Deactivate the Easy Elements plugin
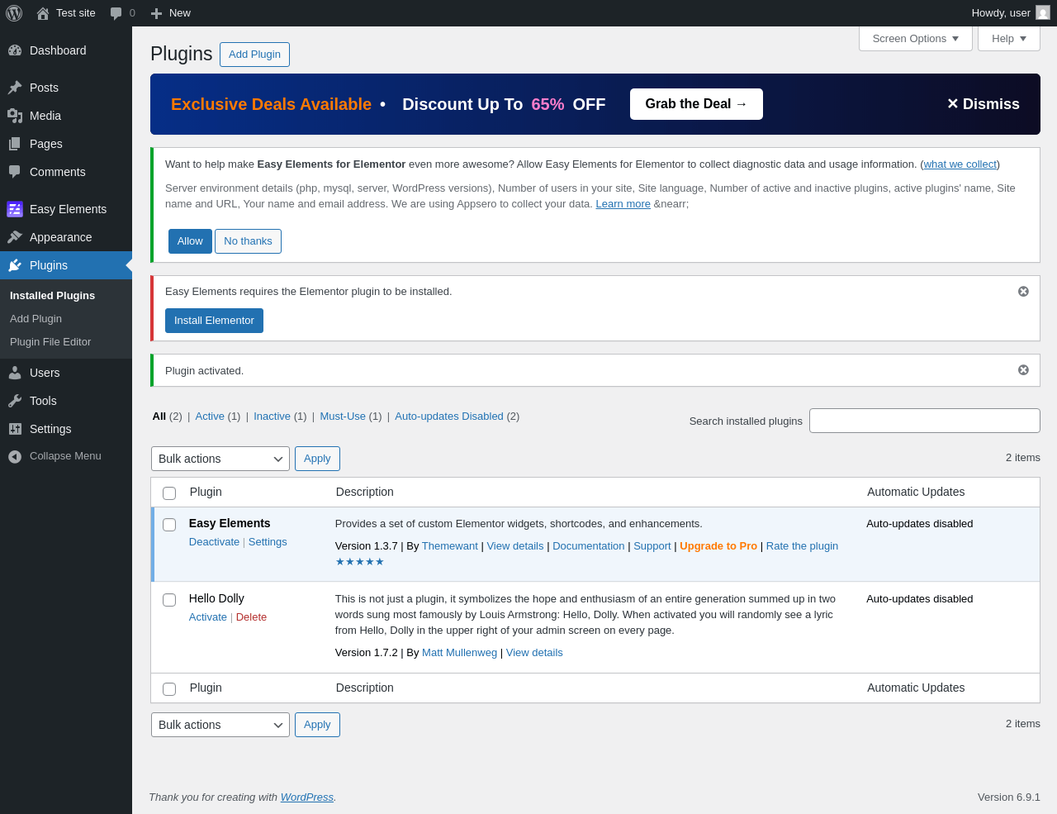The image size is (1057, 814). point(214,542)
